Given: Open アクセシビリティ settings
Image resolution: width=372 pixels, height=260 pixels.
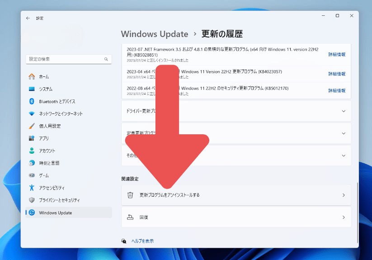Looking at the screenshot, I should click(69, 188).
